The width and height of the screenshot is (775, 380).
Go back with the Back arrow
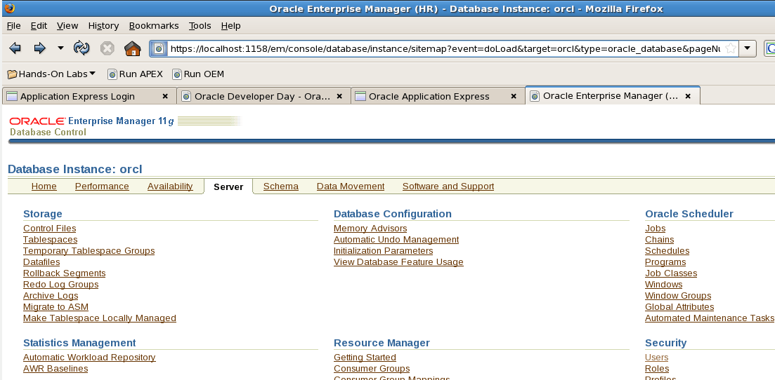pos(15,48)
